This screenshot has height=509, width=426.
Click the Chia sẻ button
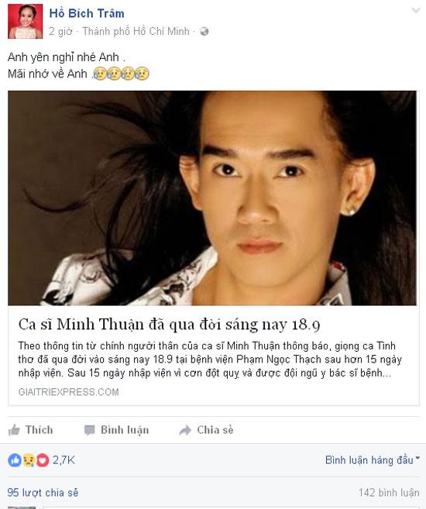206,430
